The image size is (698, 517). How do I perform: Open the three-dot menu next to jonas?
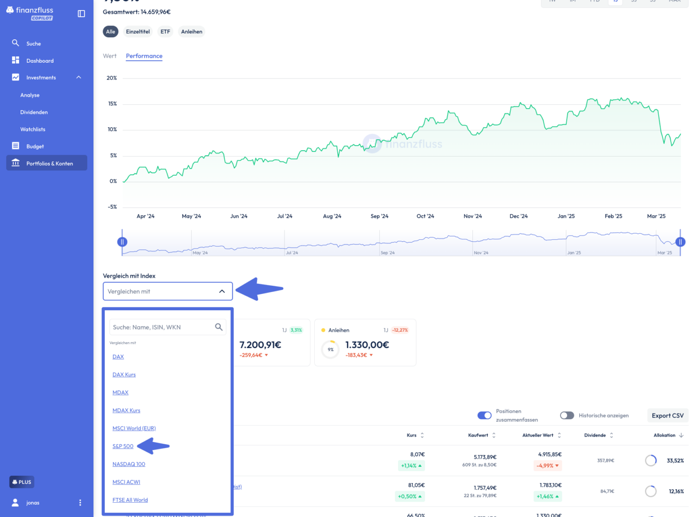coord(80,503)
